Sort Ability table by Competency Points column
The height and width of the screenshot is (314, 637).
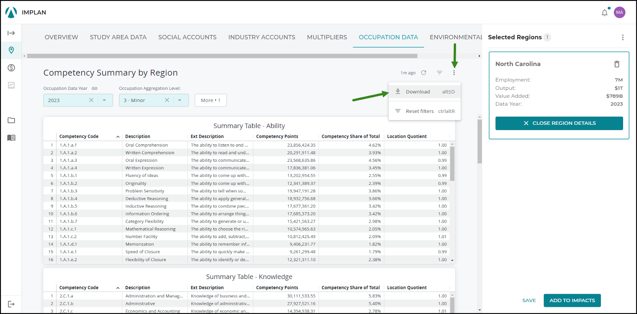[277, 137]
